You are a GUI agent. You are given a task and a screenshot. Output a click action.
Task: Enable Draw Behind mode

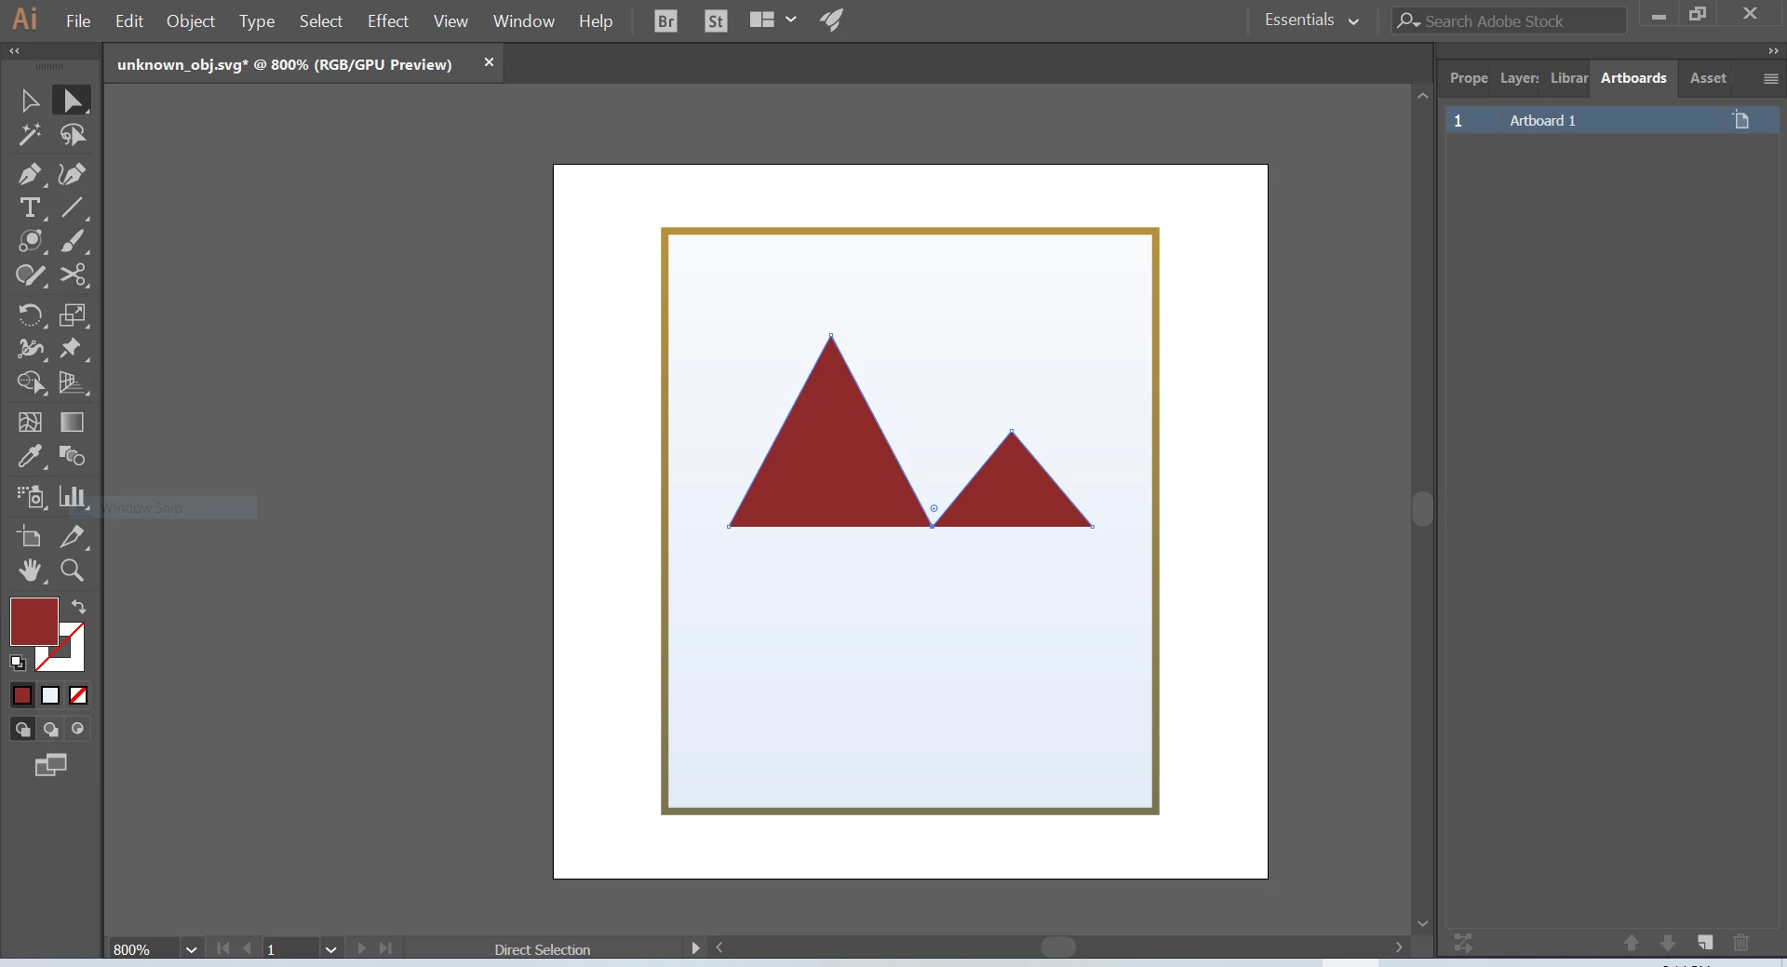(x=50, y=729)
